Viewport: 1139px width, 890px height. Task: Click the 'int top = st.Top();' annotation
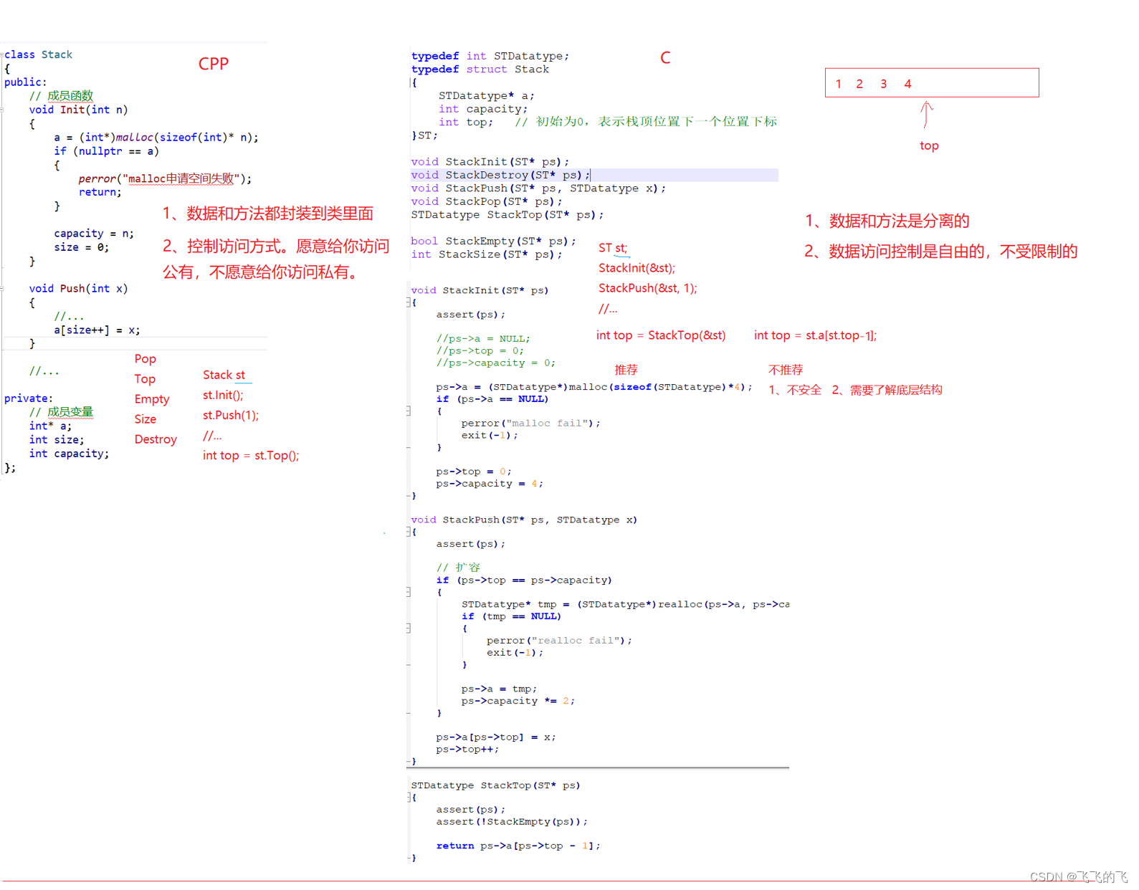click(x=251, y=455)
